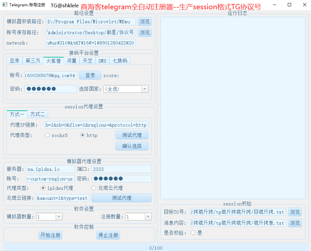Viewport: 311px width, 251px height.
Task: Select 北琨云代理 proxy type
Action: pyautogui.click(x=107, y=188)
